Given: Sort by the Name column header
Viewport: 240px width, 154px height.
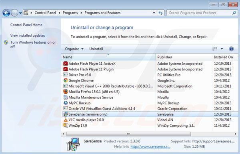Looking at the screenshot, I should point(108,57).
